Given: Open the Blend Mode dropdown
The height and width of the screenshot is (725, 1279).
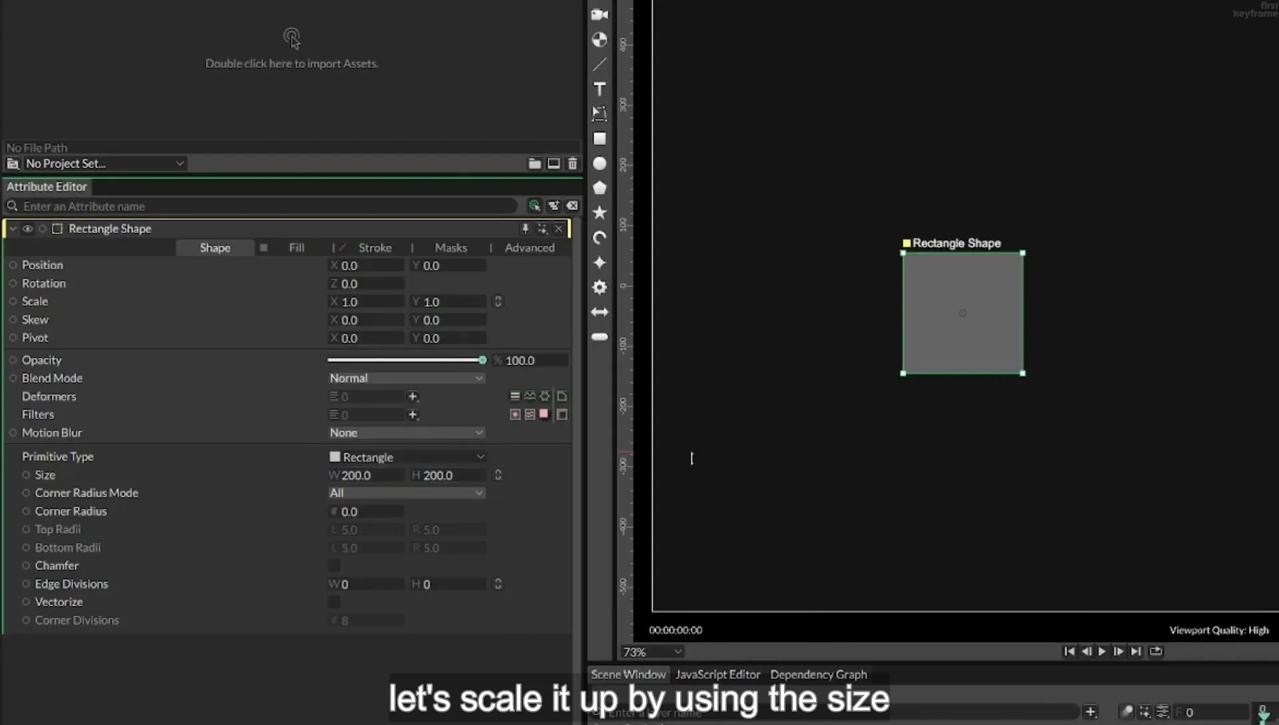Looking at the screenshot, I should (x=406, y=378).
